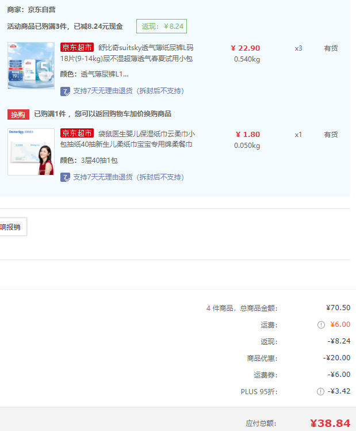Select the 0.050kg weight text

click(247, 146)
